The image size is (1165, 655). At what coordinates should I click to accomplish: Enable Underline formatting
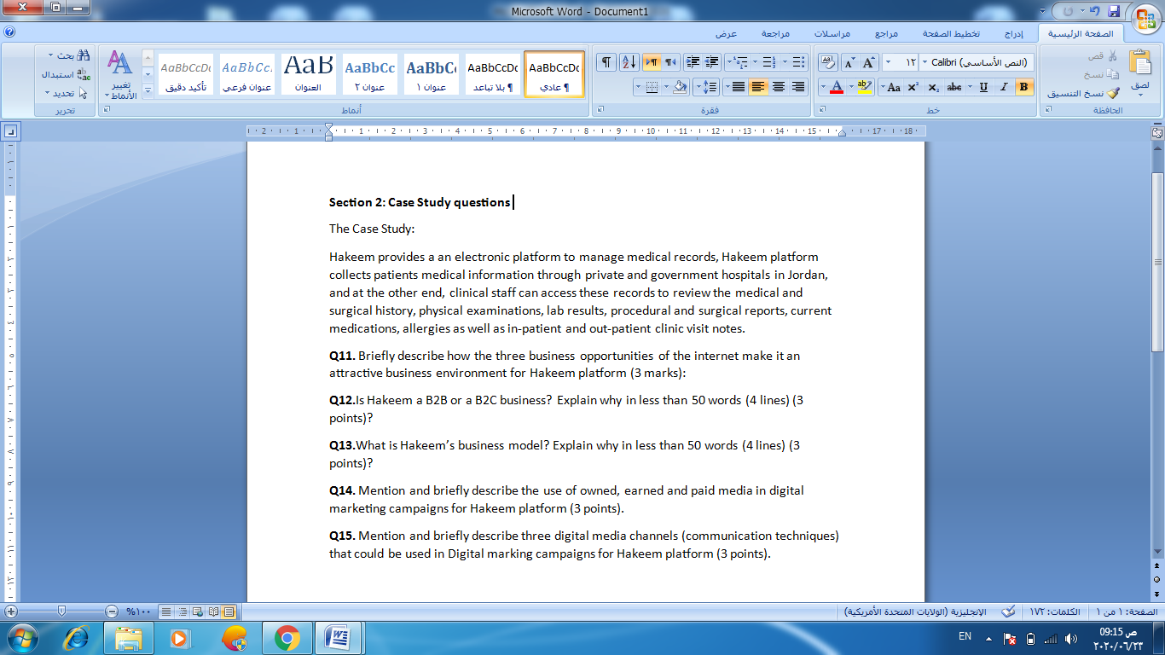tap(984, 86)
